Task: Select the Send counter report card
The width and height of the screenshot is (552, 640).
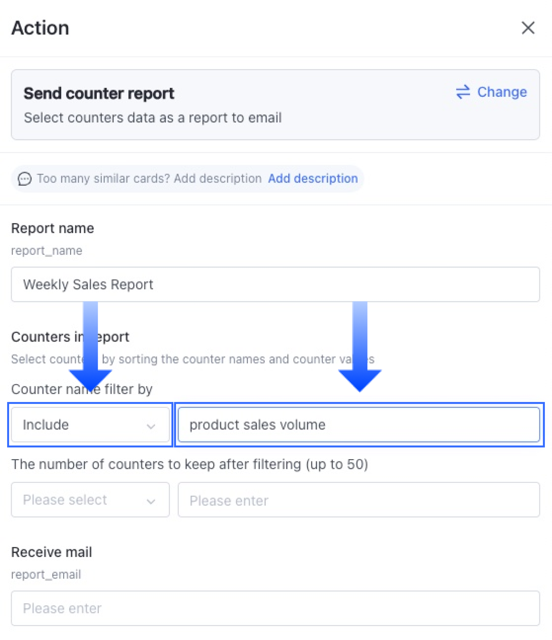Action: tap(275, 105)
